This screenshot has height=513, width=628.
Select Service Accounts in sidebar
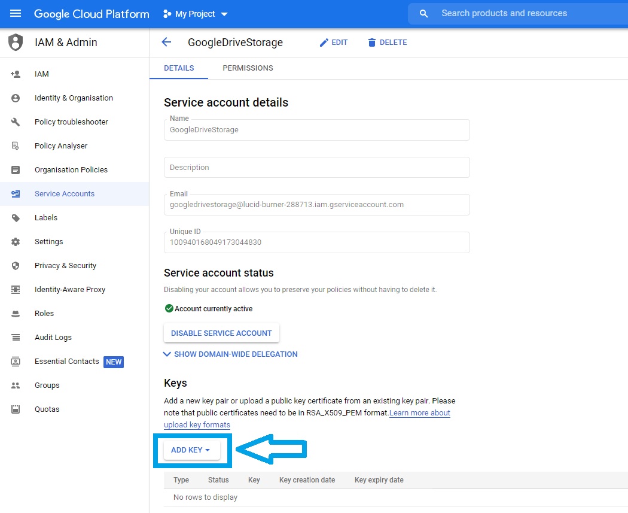[x=75, y=194]
